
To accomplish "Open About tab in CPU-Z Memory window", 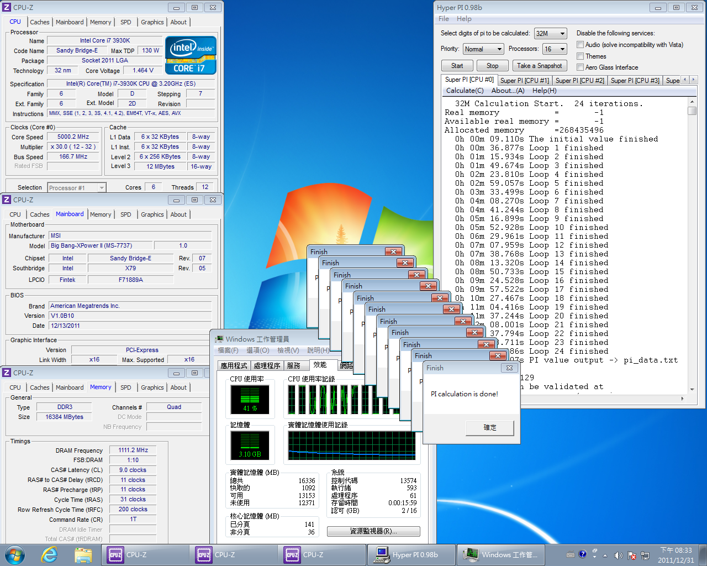I will [x=178, y=387].
